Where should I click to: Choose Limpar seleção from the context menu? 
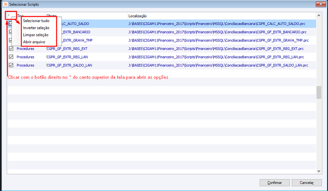tap(36, 35)
